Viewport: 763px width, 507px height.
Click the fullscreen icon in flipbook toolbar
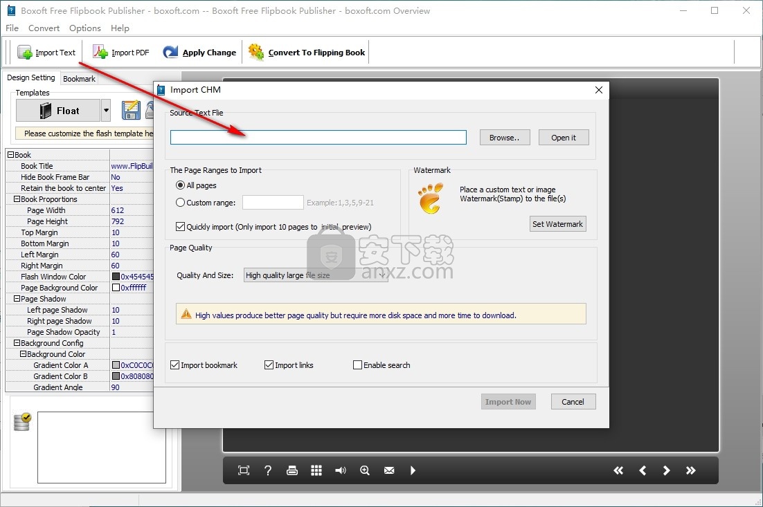click(x=243, y=470)
